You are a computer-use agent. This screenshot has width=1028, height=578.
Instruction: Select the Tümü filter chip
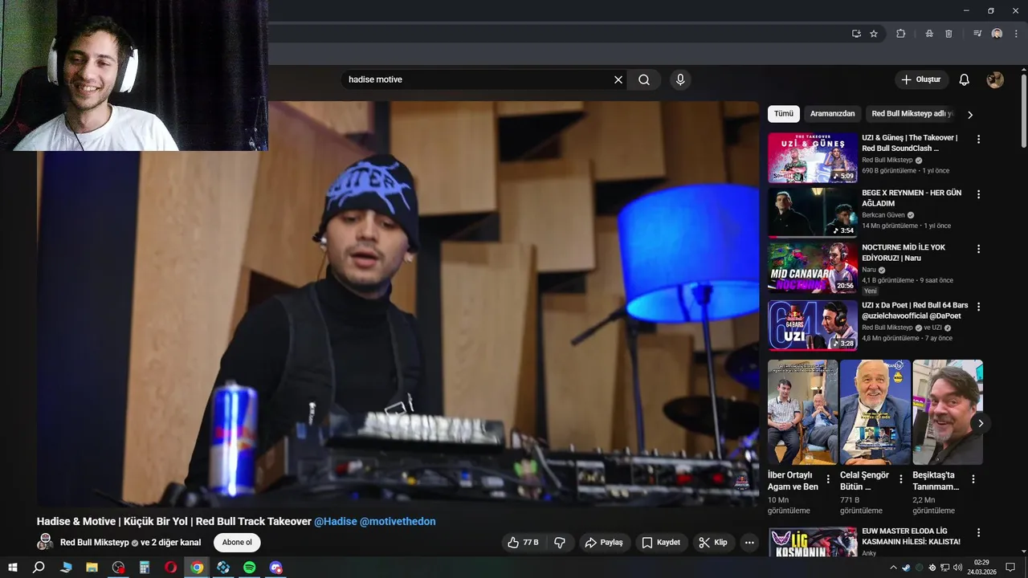pos(783,114)
